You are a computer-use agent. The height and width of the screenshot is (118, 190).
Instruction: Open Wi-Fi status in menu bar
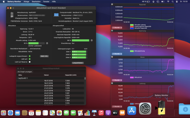tap(168, 2)
